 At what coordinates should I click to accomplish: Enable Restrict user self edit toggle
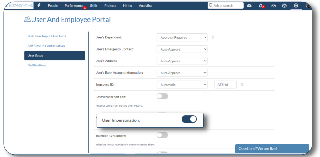(162, 96)
